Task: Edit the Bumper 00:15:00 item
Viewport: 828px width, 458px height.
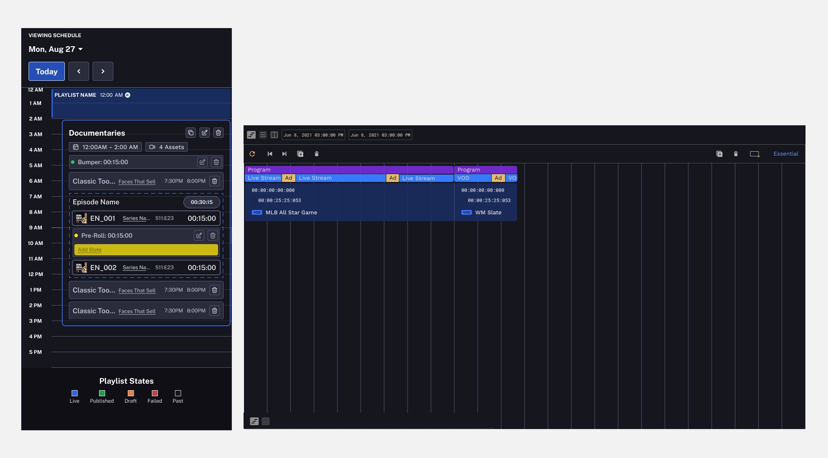Action: tap(202, 162)
